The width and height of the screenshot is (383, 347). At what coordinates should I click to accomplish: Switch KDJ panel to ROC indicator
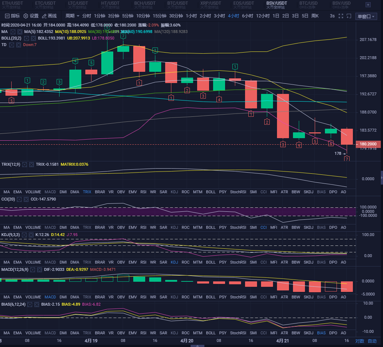(x=186, y=262)
